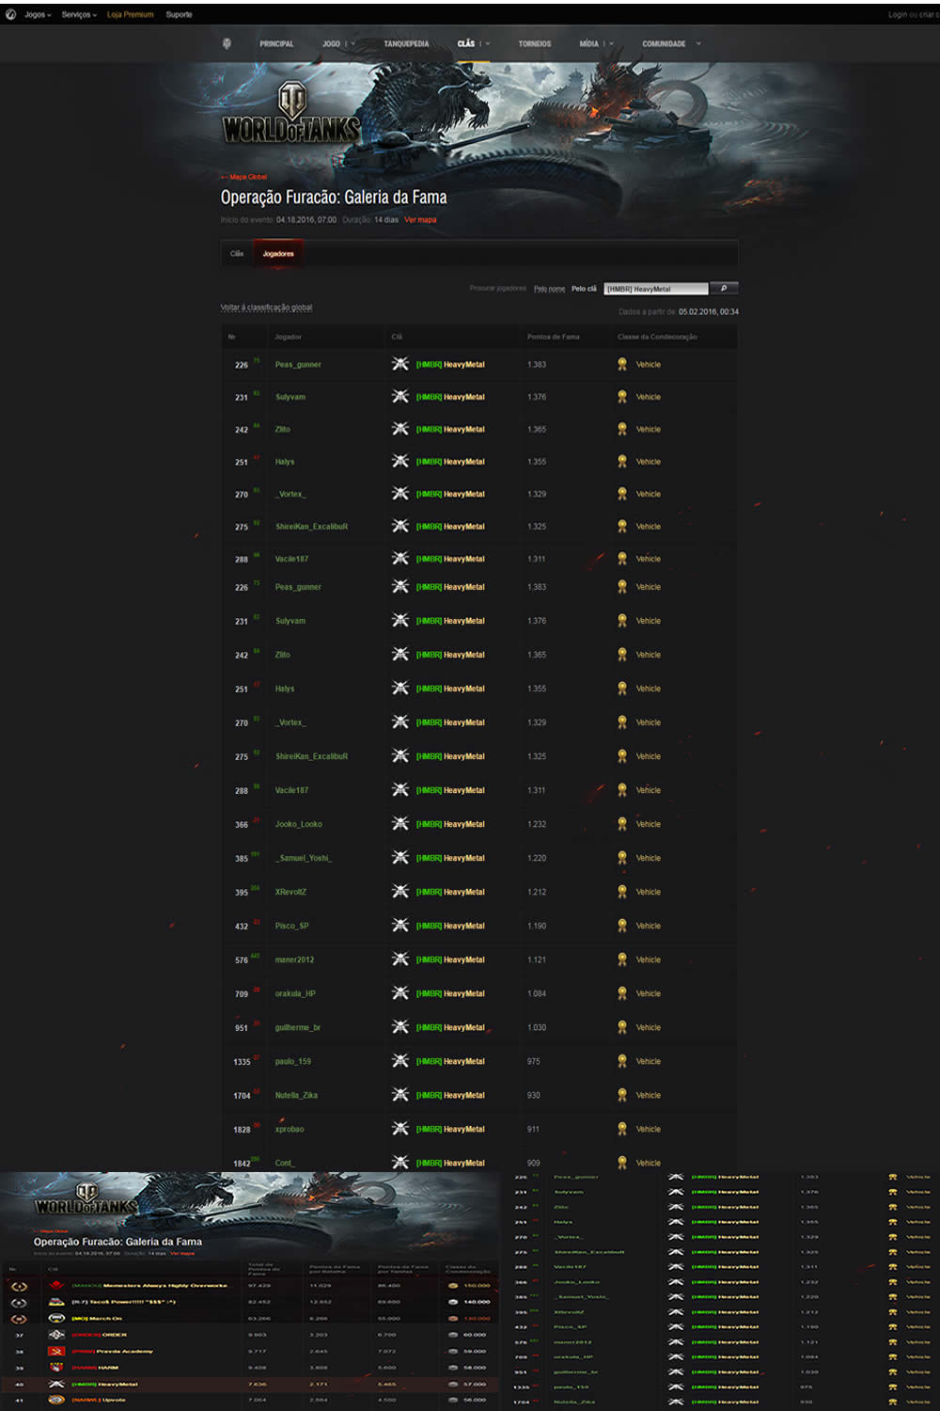Click _Samuel_Yoshi_'s clan emblem in the main table
The image size is (940, 1411).
pos(400,857)
